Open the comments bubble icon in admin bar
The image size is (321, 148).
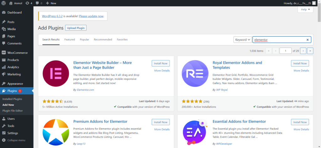[37, 3]
